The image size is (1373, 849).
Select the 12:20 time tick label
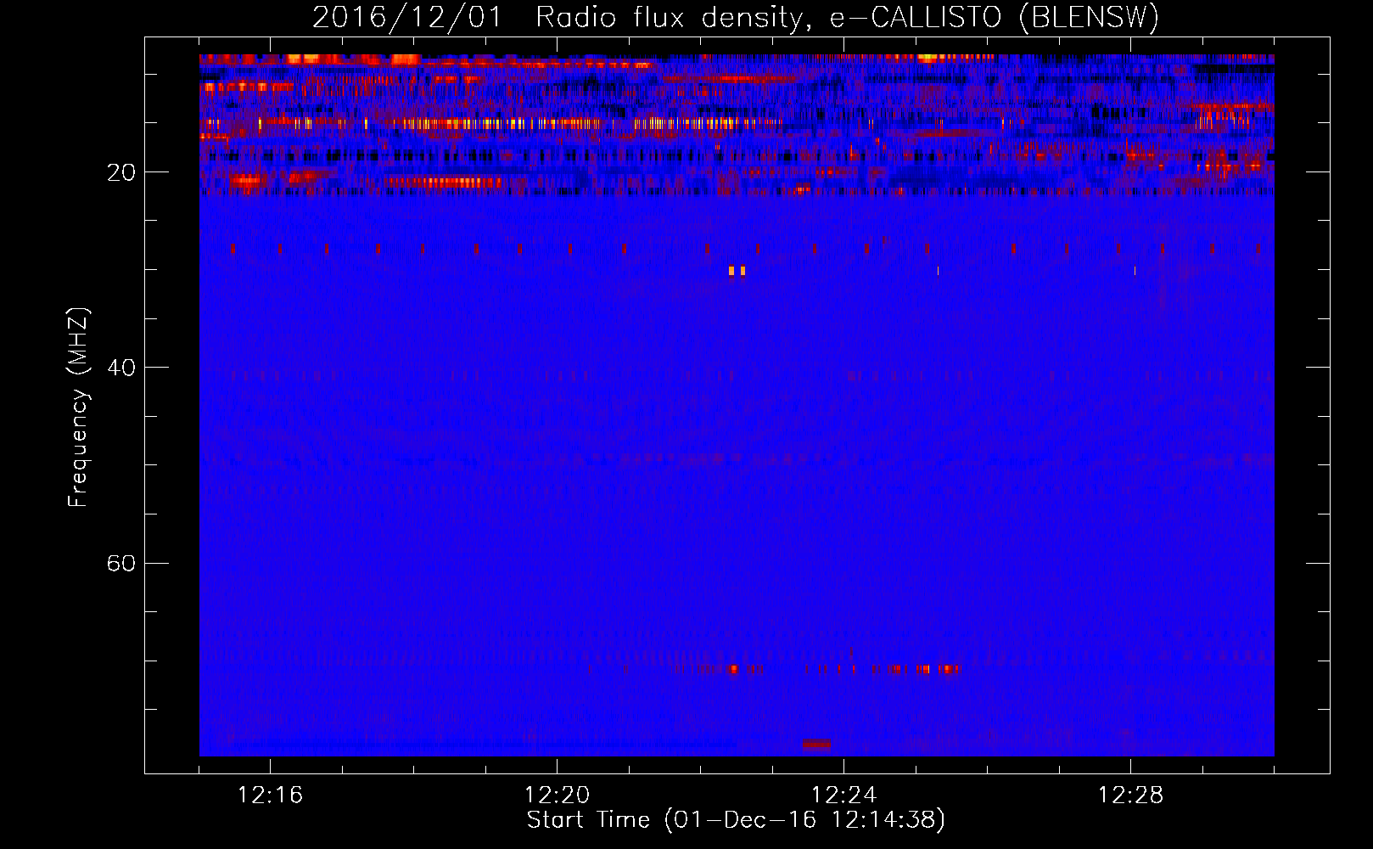click(x=557, y=796)
